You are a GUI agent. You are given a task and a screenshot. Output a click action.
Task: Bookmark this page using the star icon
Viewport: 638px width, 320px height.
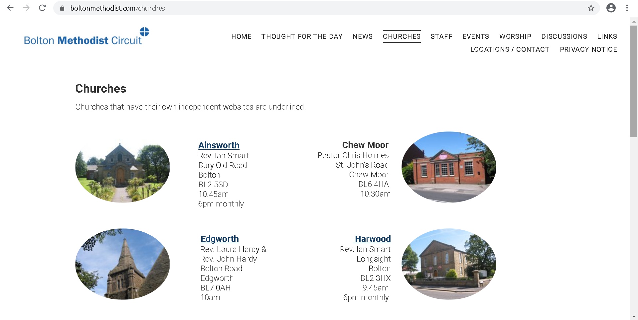pyautogui.click(x=591, y=8)
